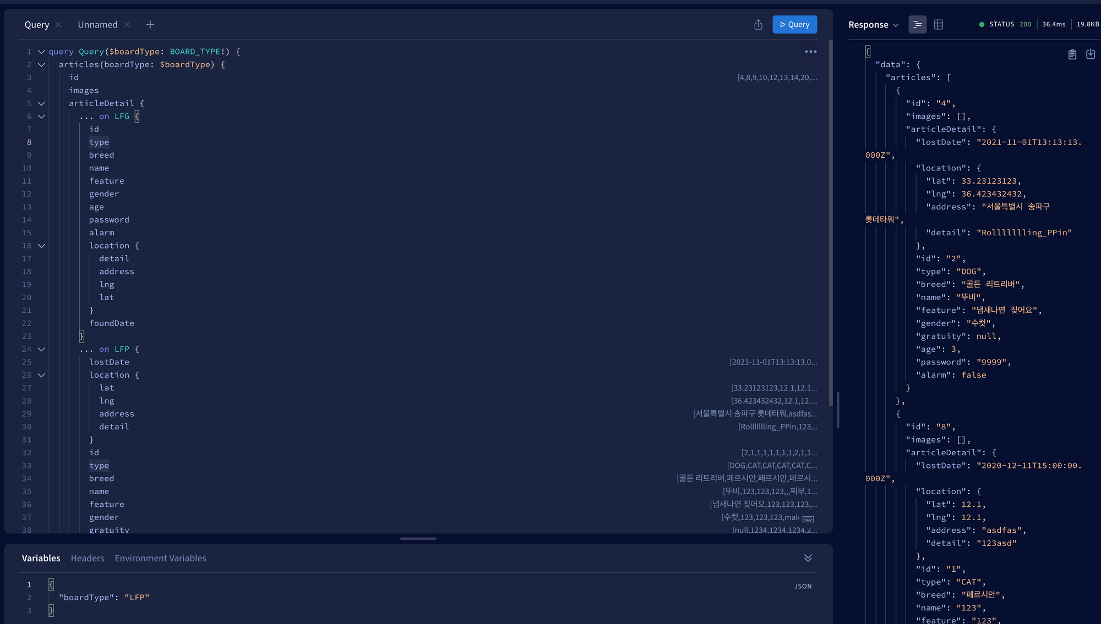This screenshot has width=1101, height=624.
Task: Open the Environment Variables tab
Action: [x=160, y=558]
